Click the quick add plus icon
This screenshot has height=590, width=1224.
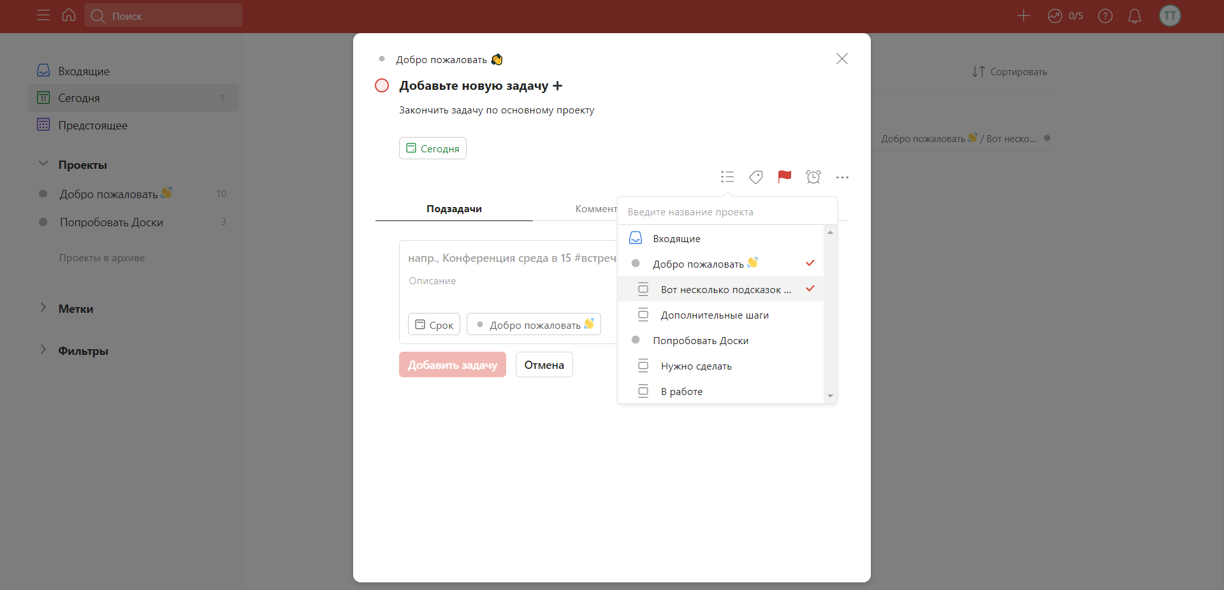click(1023, 16)
